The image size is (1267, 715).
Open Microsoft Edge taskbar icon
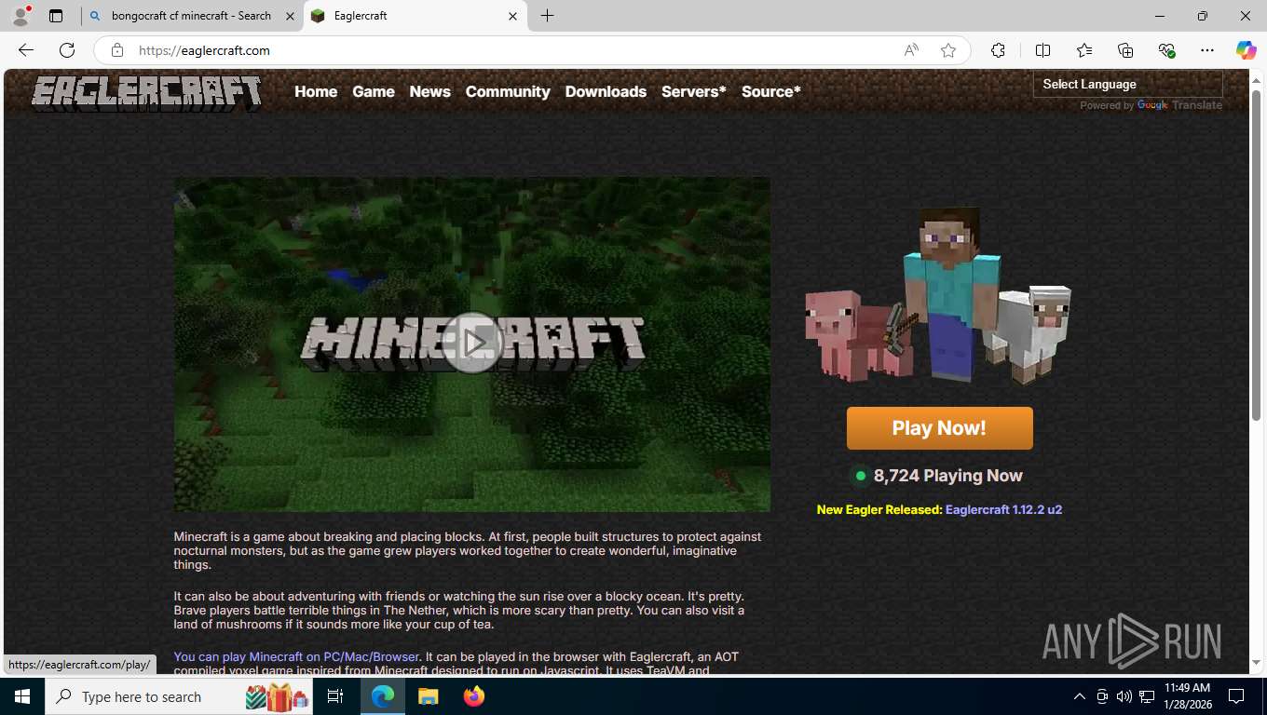(x=383, y=696)
